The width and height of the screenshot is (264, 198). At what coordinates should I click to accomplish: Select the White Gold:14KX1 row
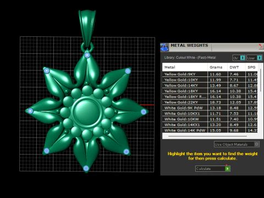point(210,125)
